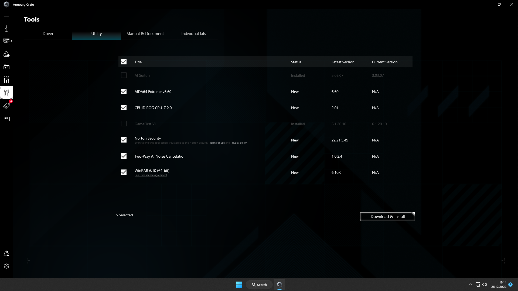This screenshot has width=518, height=291.
Task: Expand the system tray hidden icons
Action: [x=470, y=284]
